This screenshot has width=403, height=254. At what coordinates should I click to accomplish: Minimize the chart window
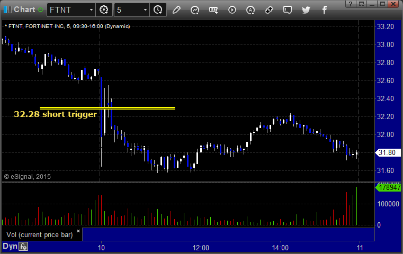pyautogui.click(x=372, y=4)
